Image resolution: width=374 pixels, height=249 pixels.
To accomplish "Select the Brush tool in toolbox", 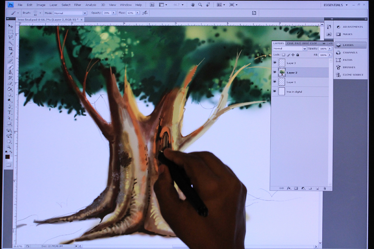I will (10, 66).
